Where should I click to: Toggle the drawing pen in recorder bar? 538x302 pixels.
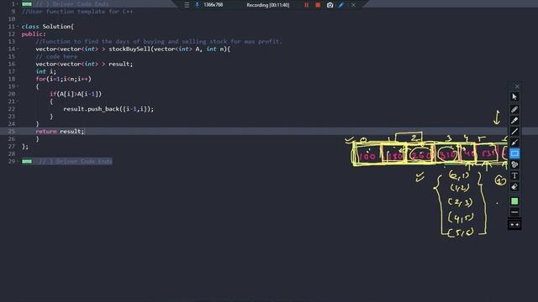coord(341,5)
